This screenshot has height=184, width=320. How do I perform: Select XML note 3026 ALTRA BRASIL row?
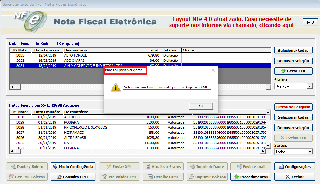[138, 138]
